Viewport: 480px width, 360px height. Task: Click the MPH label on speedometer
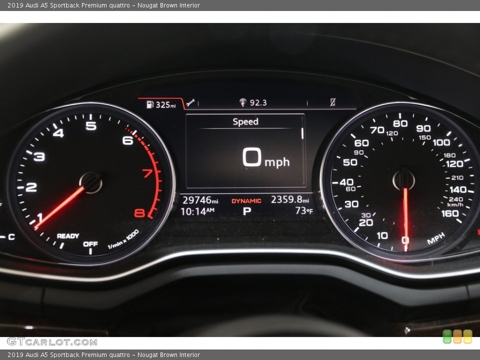point(436,238)
